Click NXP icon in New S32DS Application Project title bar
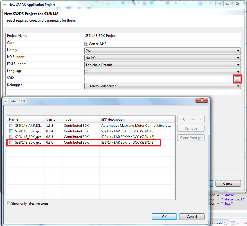This screenshot has height=226, width=247. pyautogui.click(x=5, y=5)
